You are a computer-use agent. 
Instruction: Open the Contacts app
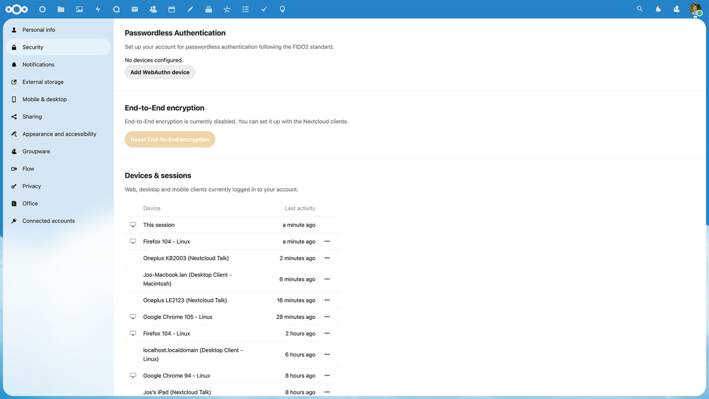(x=153, y=9)
